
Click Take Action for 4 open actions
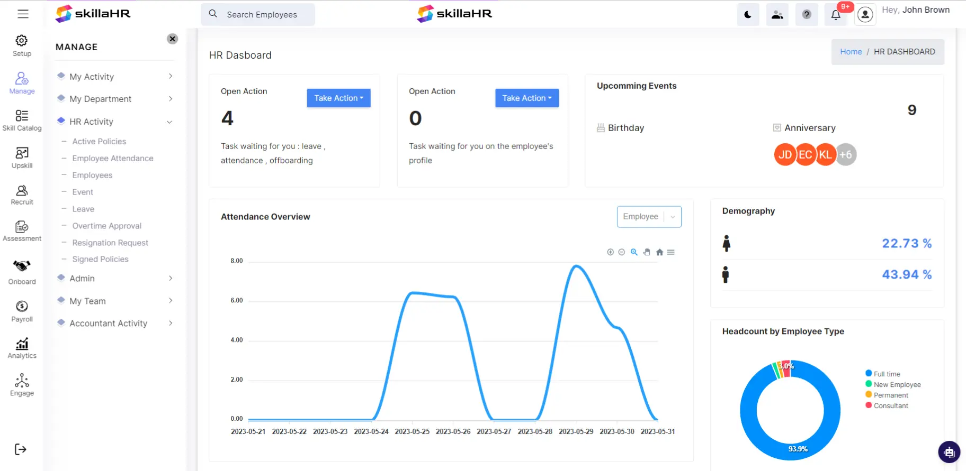coord(338,98)
